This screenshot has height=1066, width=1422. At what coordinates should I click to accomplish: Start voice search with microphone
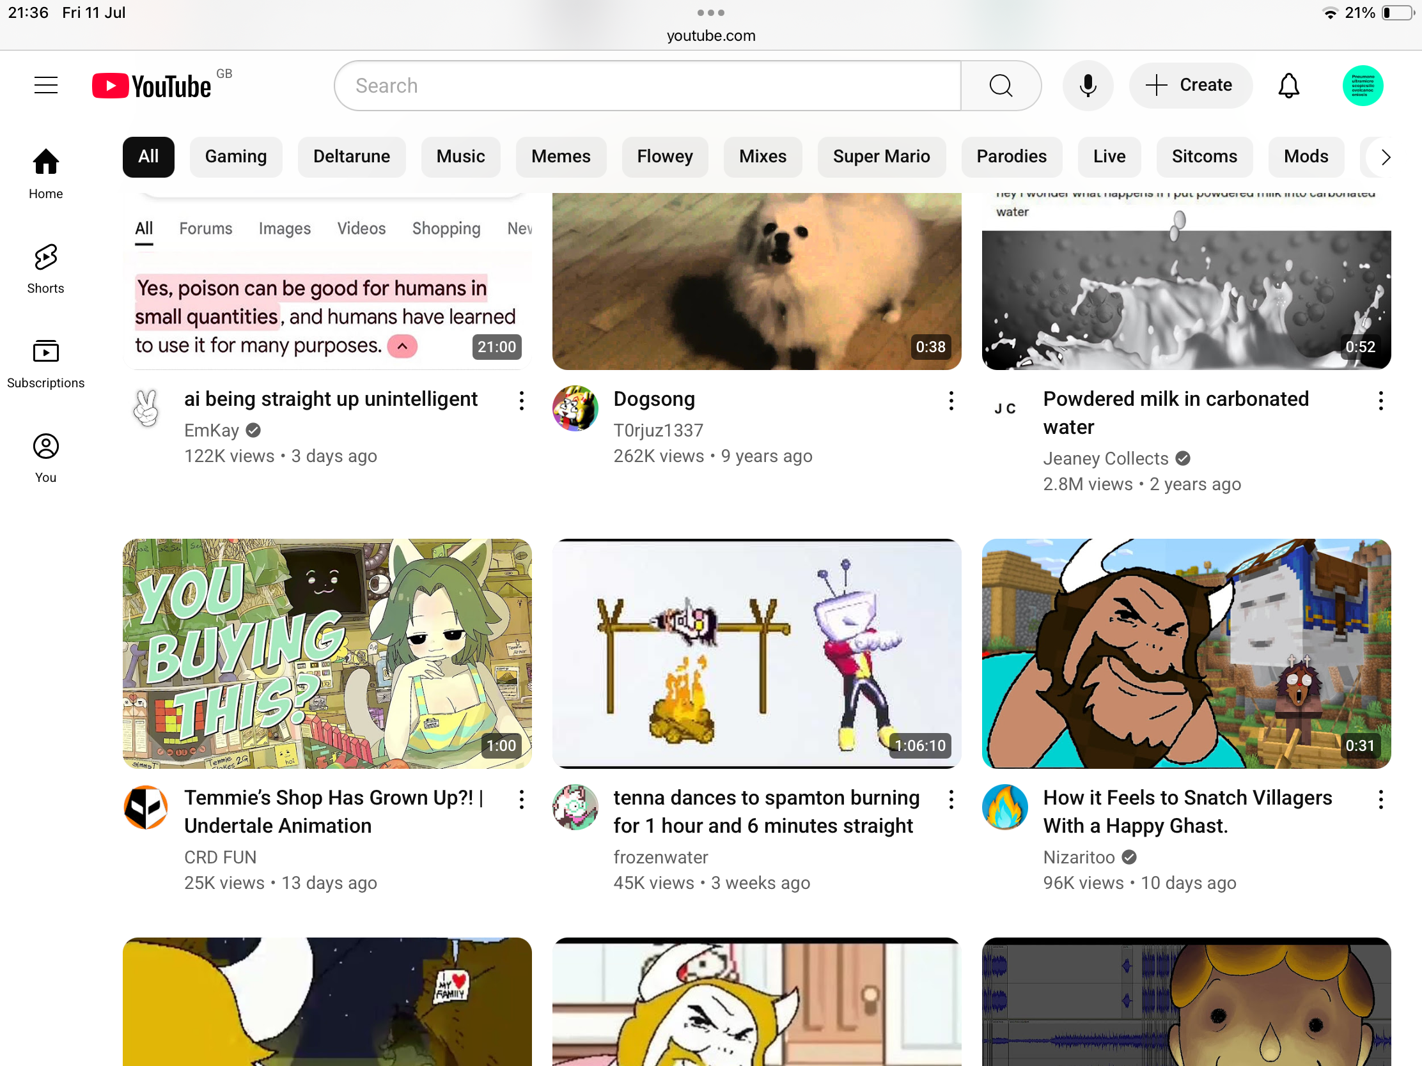[1087, 86]
